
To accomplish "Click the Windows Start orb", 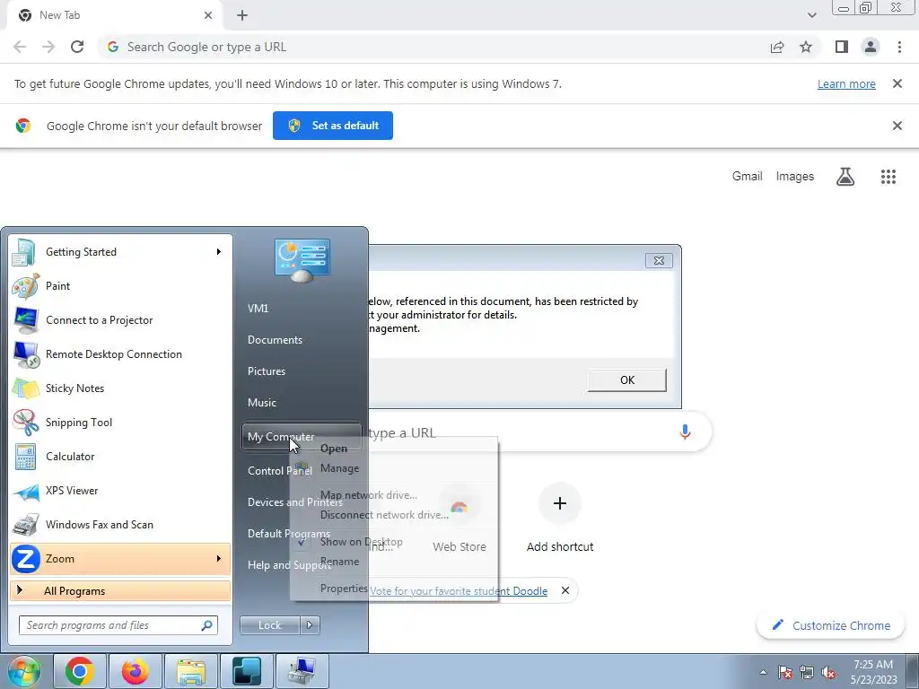I will (x=23, y=671).
